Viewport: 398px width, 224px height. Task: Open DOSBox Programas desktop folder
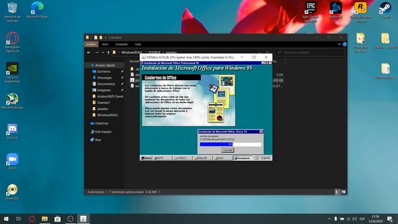[x=361, y=42]
